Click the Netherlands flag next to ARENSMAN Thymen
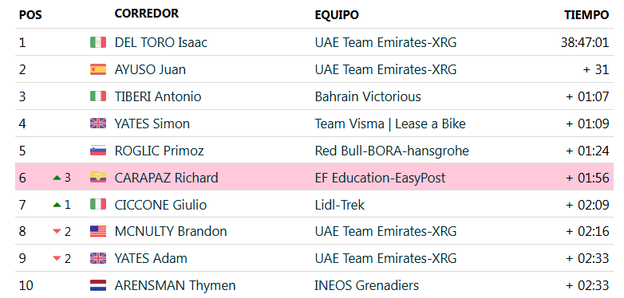 tap(98, 286)
